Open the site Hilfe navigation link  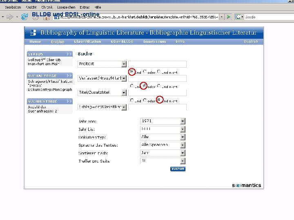point(180,42)
